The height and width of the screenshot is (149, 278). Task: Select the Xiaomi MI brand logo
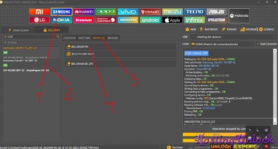39,12
